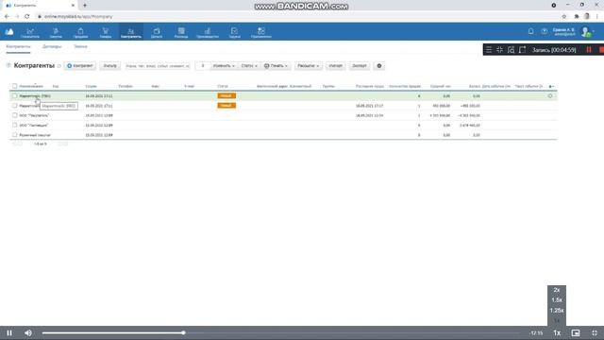Pause the Bandicam recording with red pause
The width and height of the screenshot is (604, 340).
coord(589,50)
